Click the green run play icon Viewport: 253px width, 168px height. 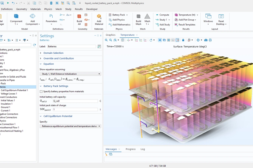click(8, 3)
